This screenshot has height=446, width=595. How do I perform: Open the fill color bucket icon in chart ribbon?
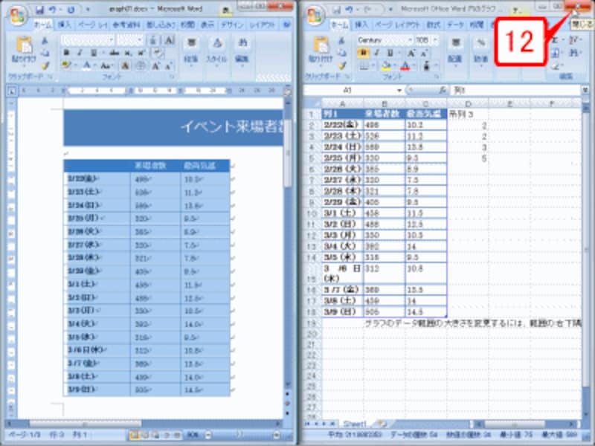pyautogui.click(x=385, y=65)
